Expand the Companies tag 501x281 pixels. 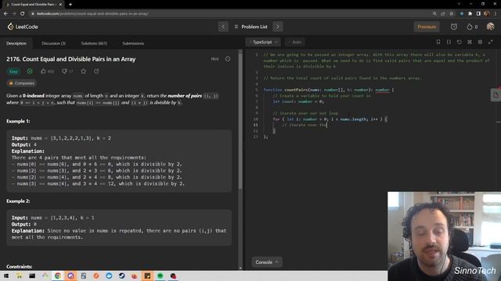pyautogui.click(x=21, y=84)
